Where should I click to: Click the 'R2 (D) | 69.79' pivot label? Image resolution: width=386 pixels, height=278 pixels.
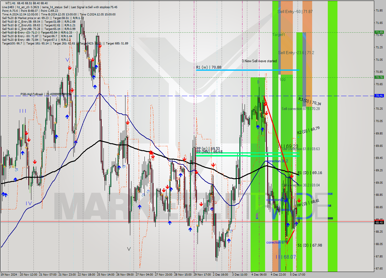[x=308, y=131]
